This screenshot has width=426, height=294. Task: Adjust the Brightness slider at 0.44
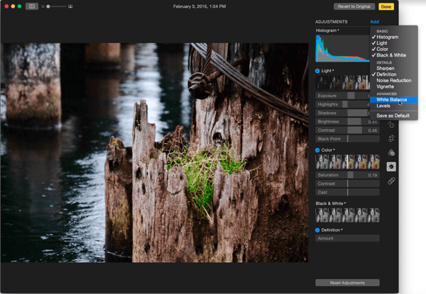[347, 122]
